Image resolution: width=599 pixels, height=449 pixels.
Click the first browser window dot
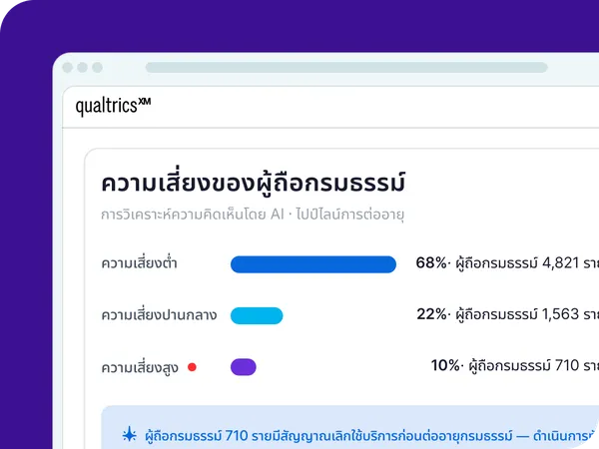tap(68, 68)
